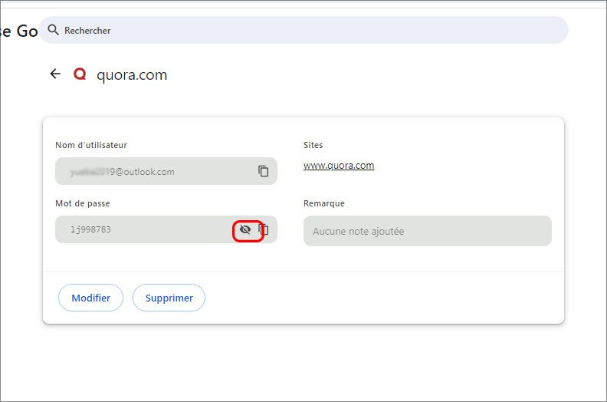Click the back arrow next to quora.com
This screenshot has height=402, width=607.
54,74
